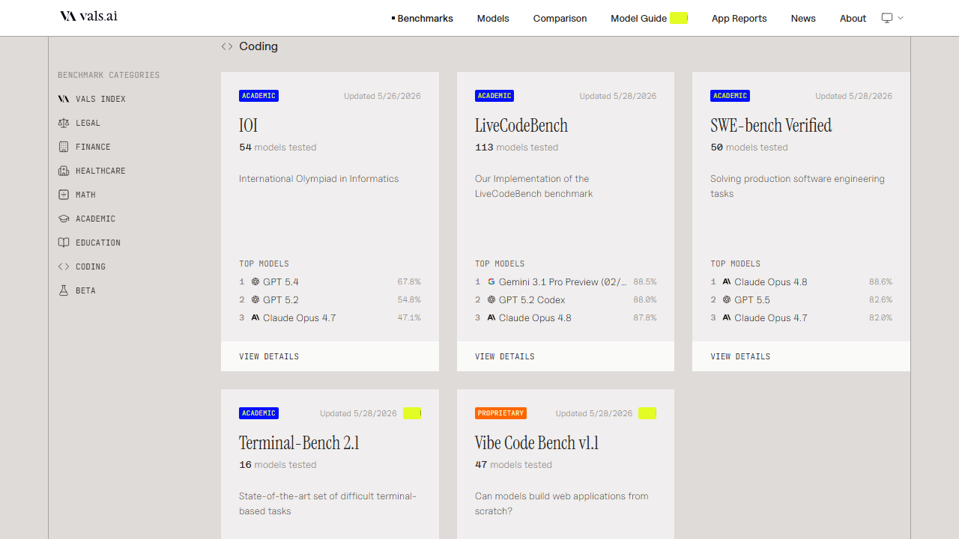
Task: Open the About page
Action: [853, 18]
